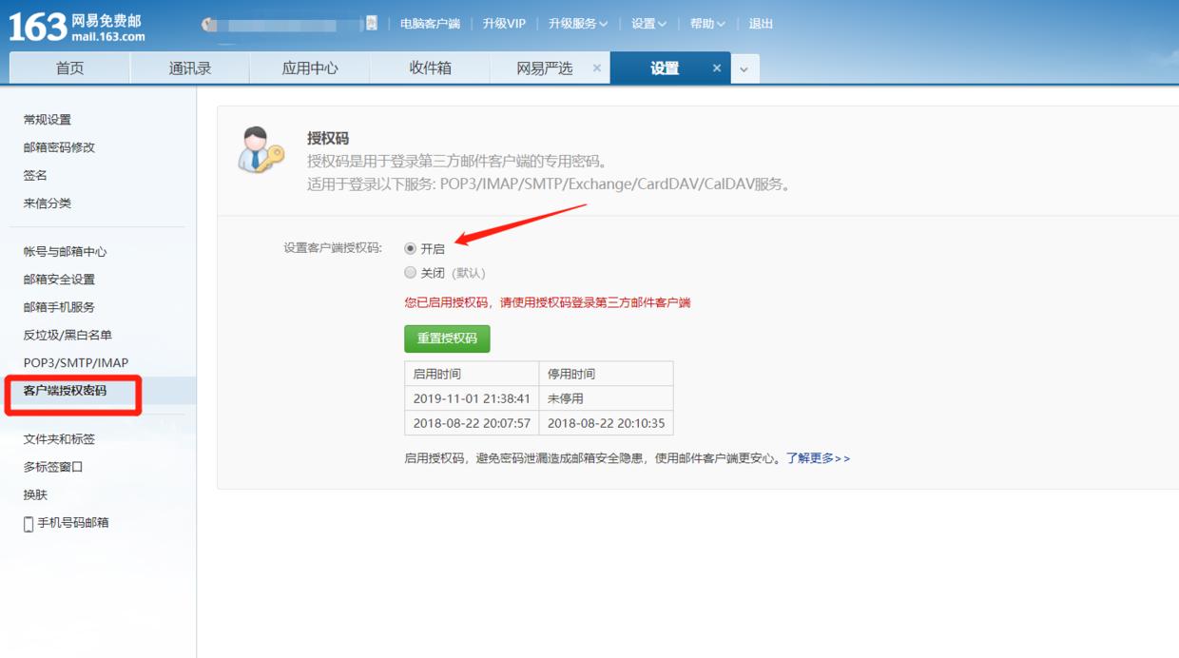1179x658 pixels.
Task: Click 退出 to log out
Action: tap(761, 23)
